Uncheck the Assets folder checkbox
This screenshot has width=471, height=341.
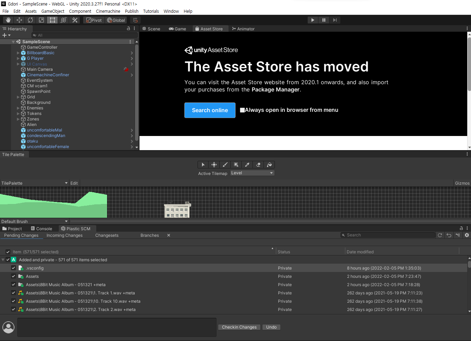coord(13,276)
